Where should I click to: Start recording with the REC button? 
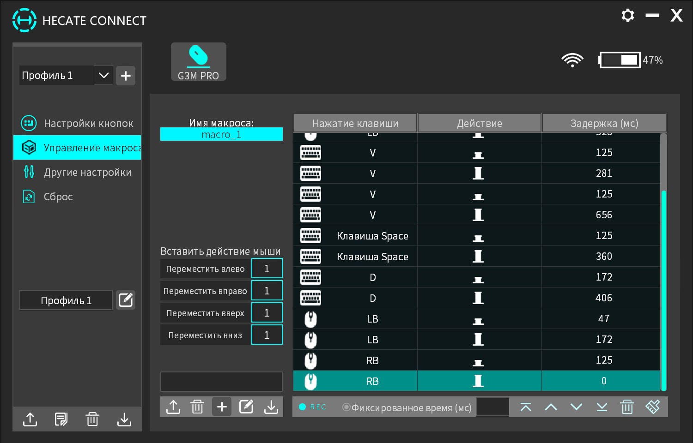pyautogui.click(x=313, y=407)
